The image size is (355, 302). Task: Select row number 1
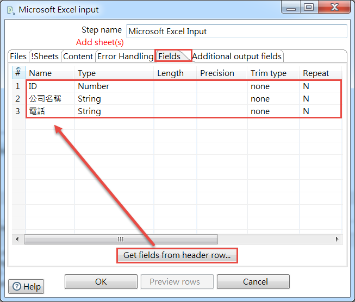[x=18, y=86]
